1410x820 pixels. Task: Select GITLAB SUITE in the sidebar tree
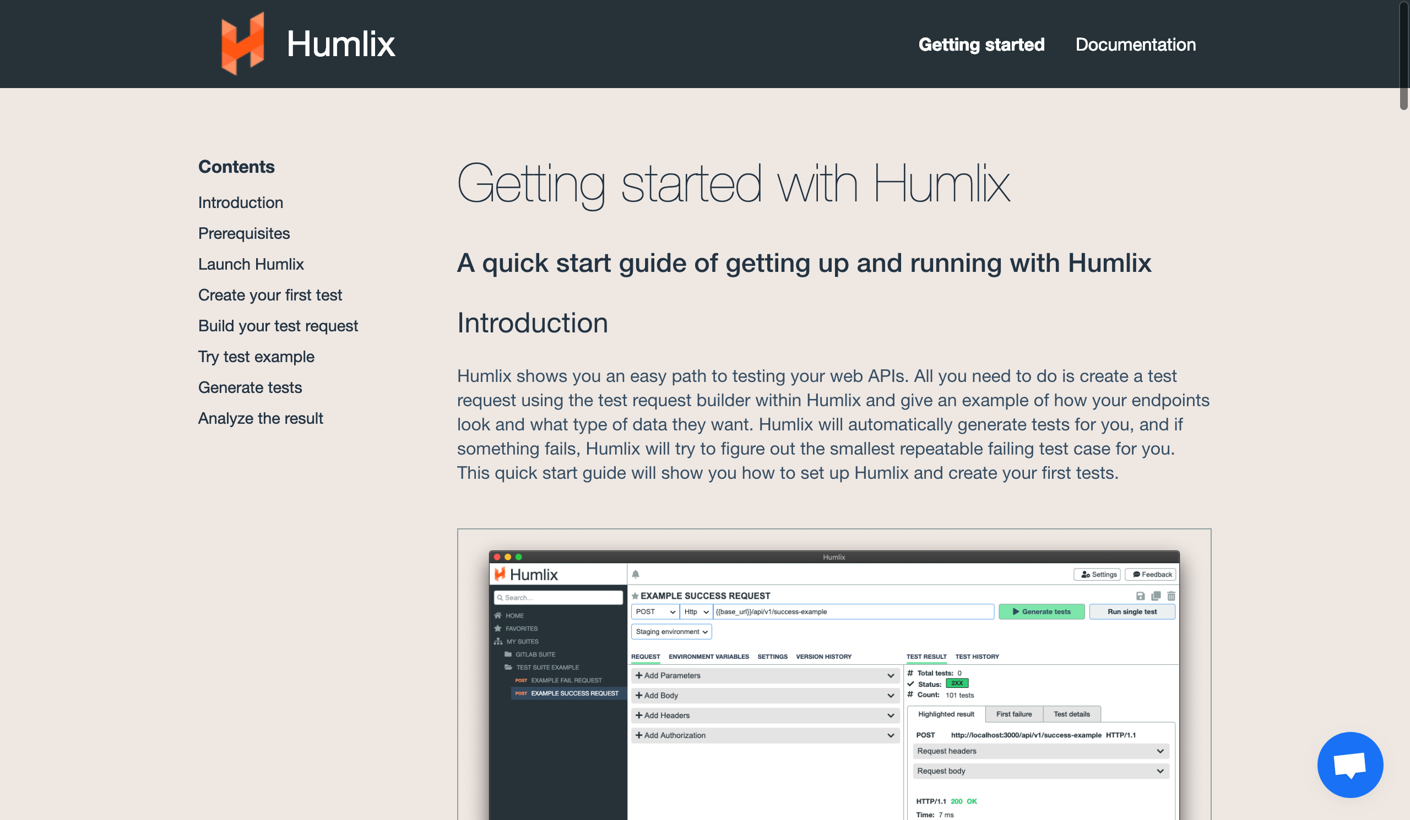pos(535,654)
